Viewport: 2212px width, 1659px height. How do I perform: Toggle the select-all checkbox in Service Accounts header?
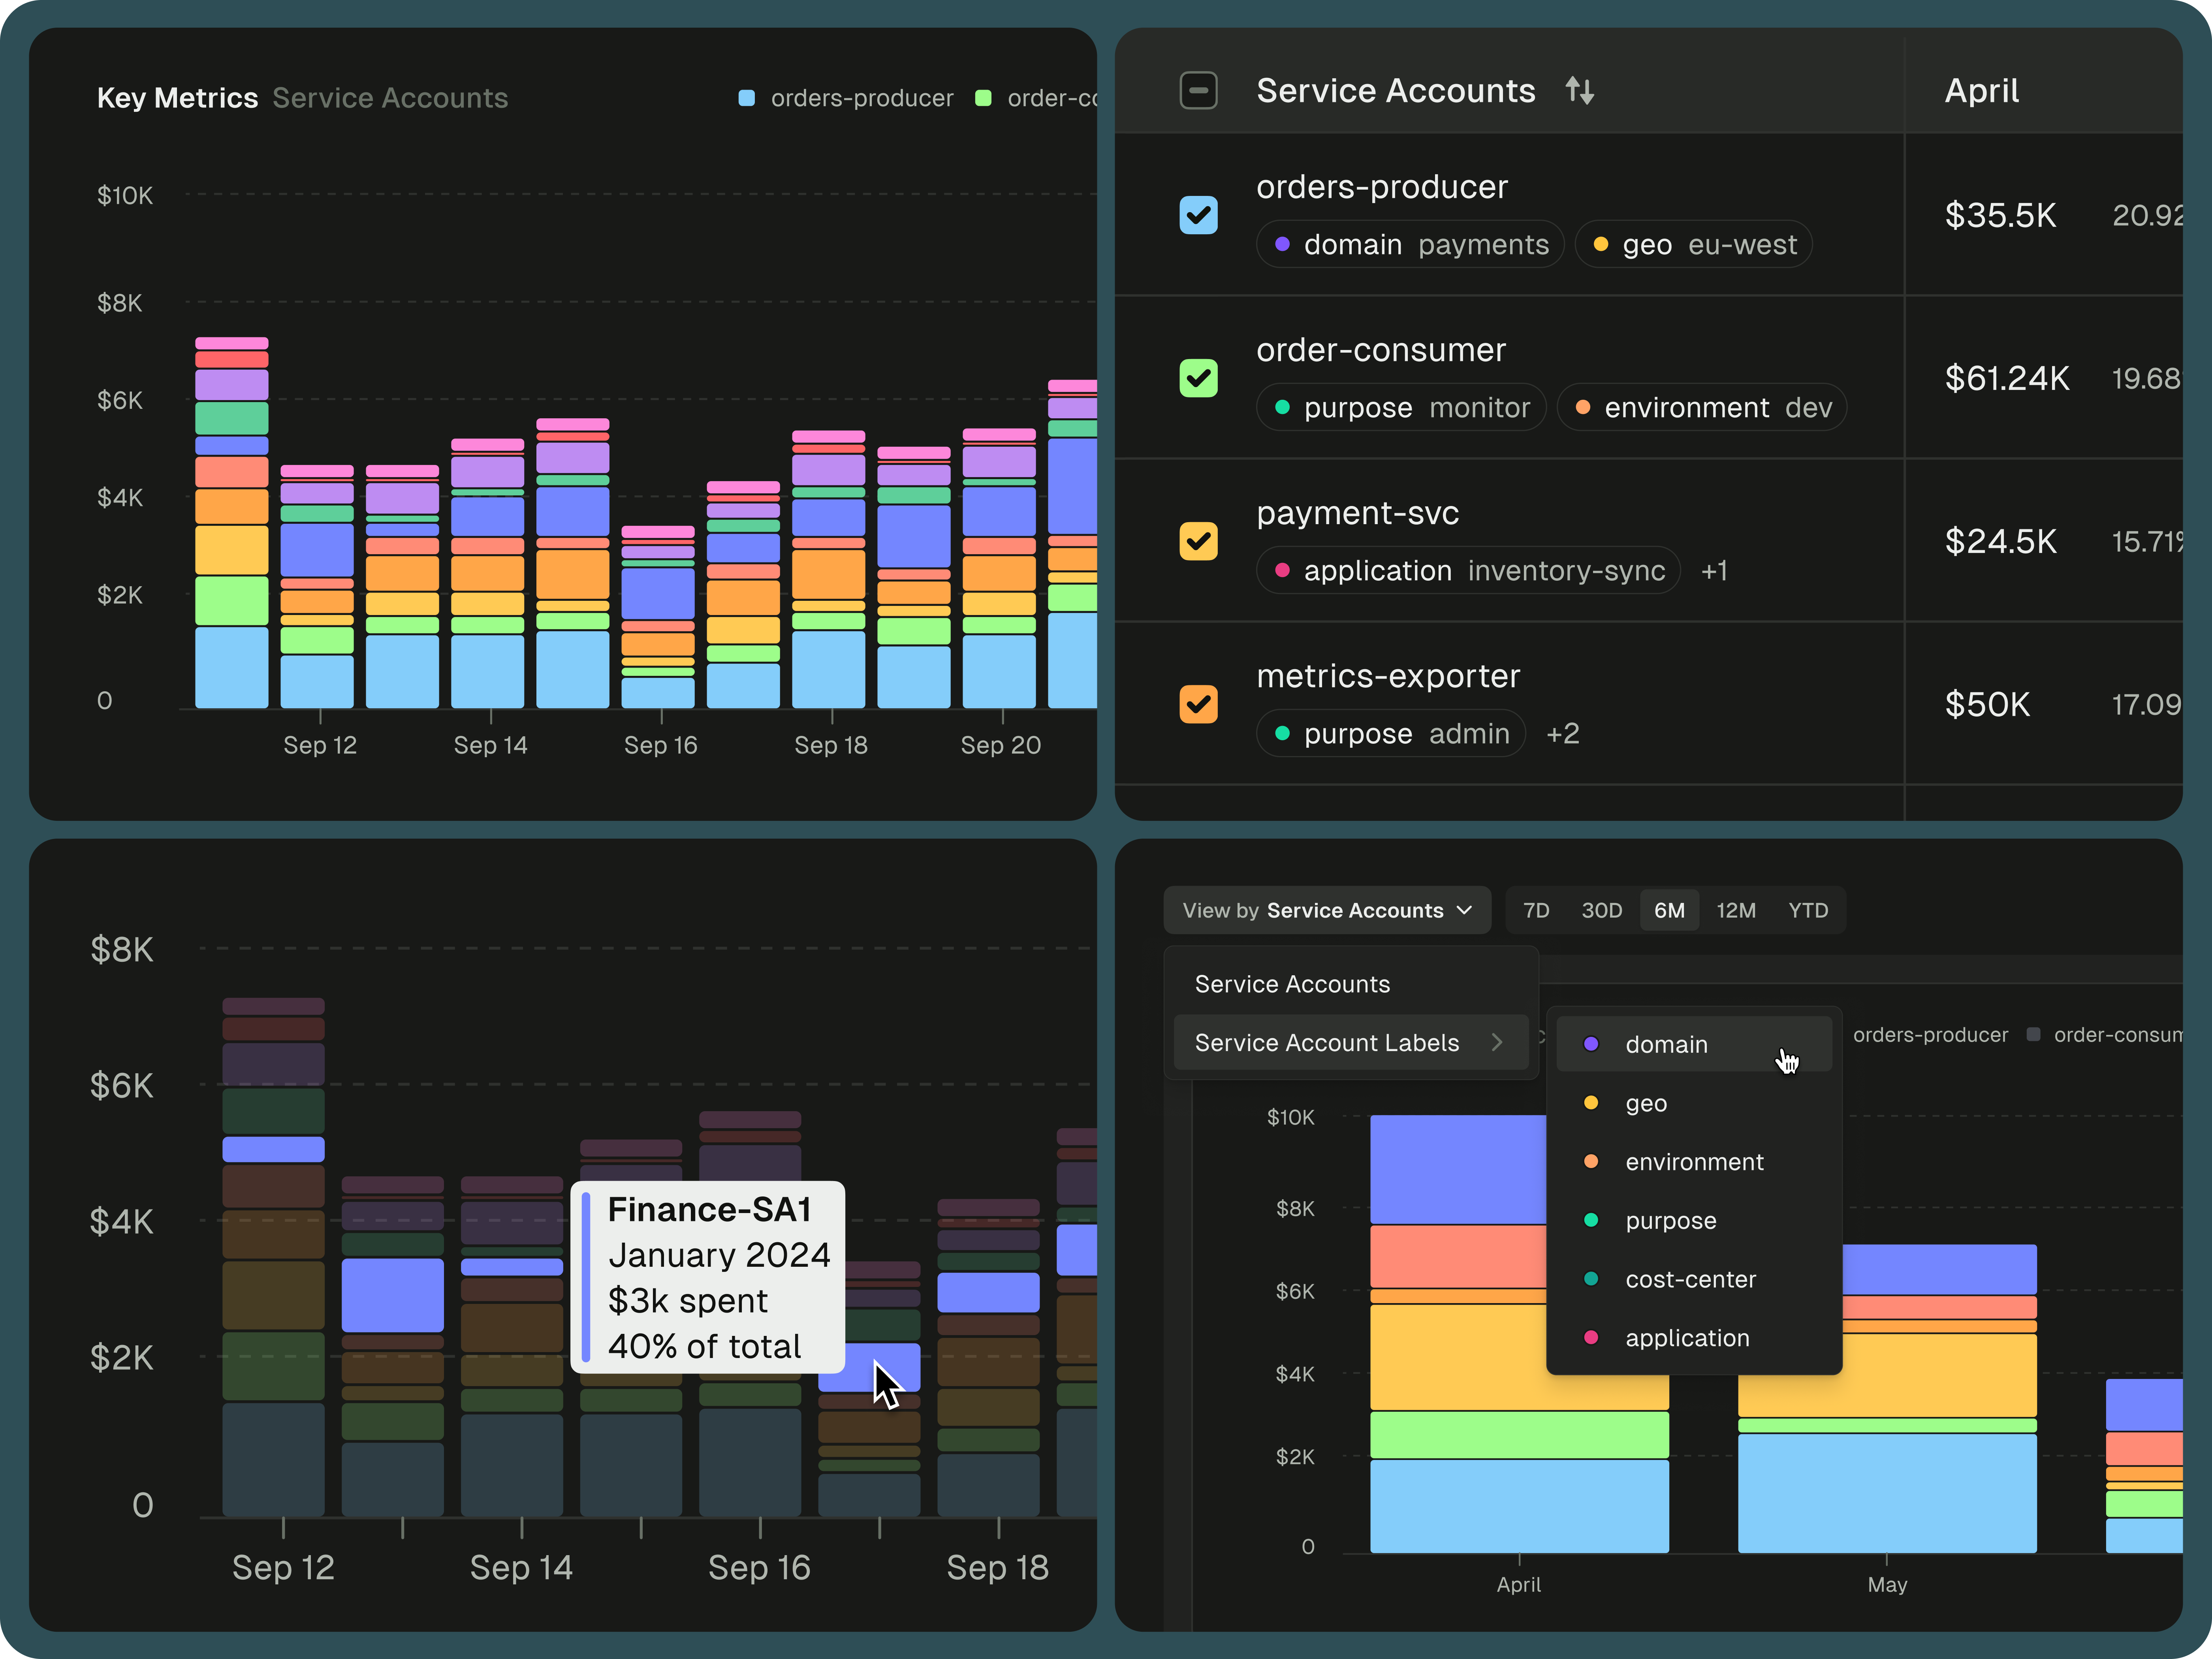click(x=1198, y=90)
